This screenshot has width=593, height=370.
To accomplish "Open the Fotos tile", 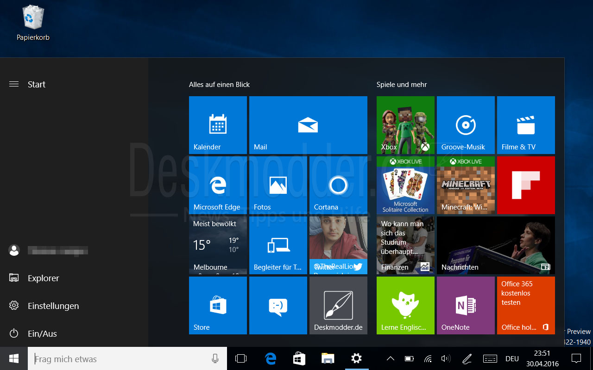I will pyautogui.click(x=278, y=185).
